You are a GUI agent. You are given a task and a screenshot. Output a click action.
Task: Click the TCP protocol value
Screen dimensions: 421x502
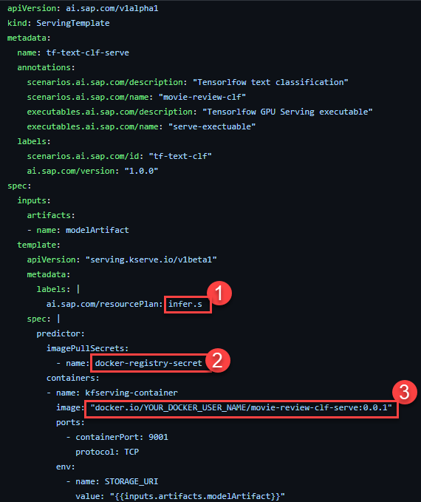click(x=131, y=452)
